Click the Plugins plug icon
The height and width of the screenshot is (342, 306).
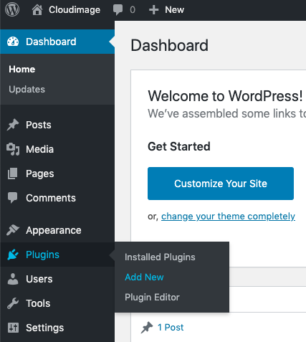13,255
